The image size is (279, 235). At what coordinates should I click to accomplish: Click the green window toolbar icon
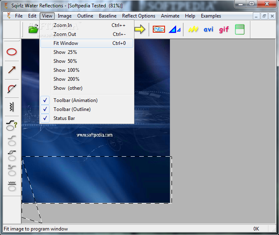point(240,29)
